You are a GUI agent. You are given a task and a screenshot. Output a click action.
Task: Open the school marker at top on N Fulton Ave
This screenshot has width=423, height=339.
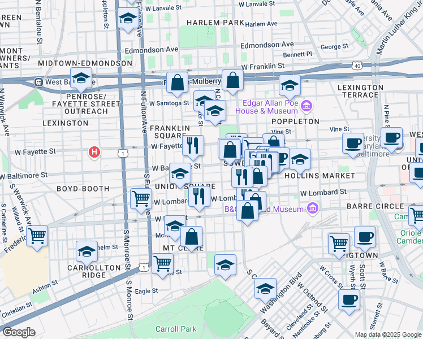click(128, 19)
